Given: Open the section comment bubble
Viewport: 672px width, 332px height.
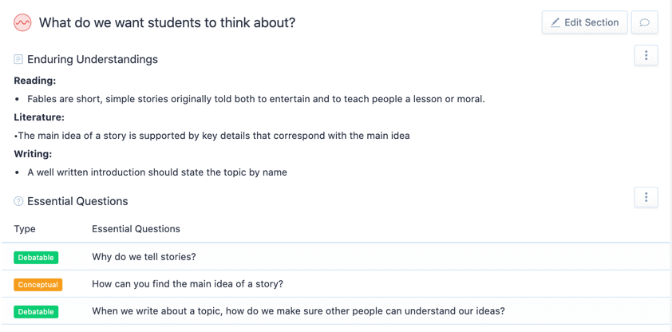Looking at the screenshot, I should (644, 22).
